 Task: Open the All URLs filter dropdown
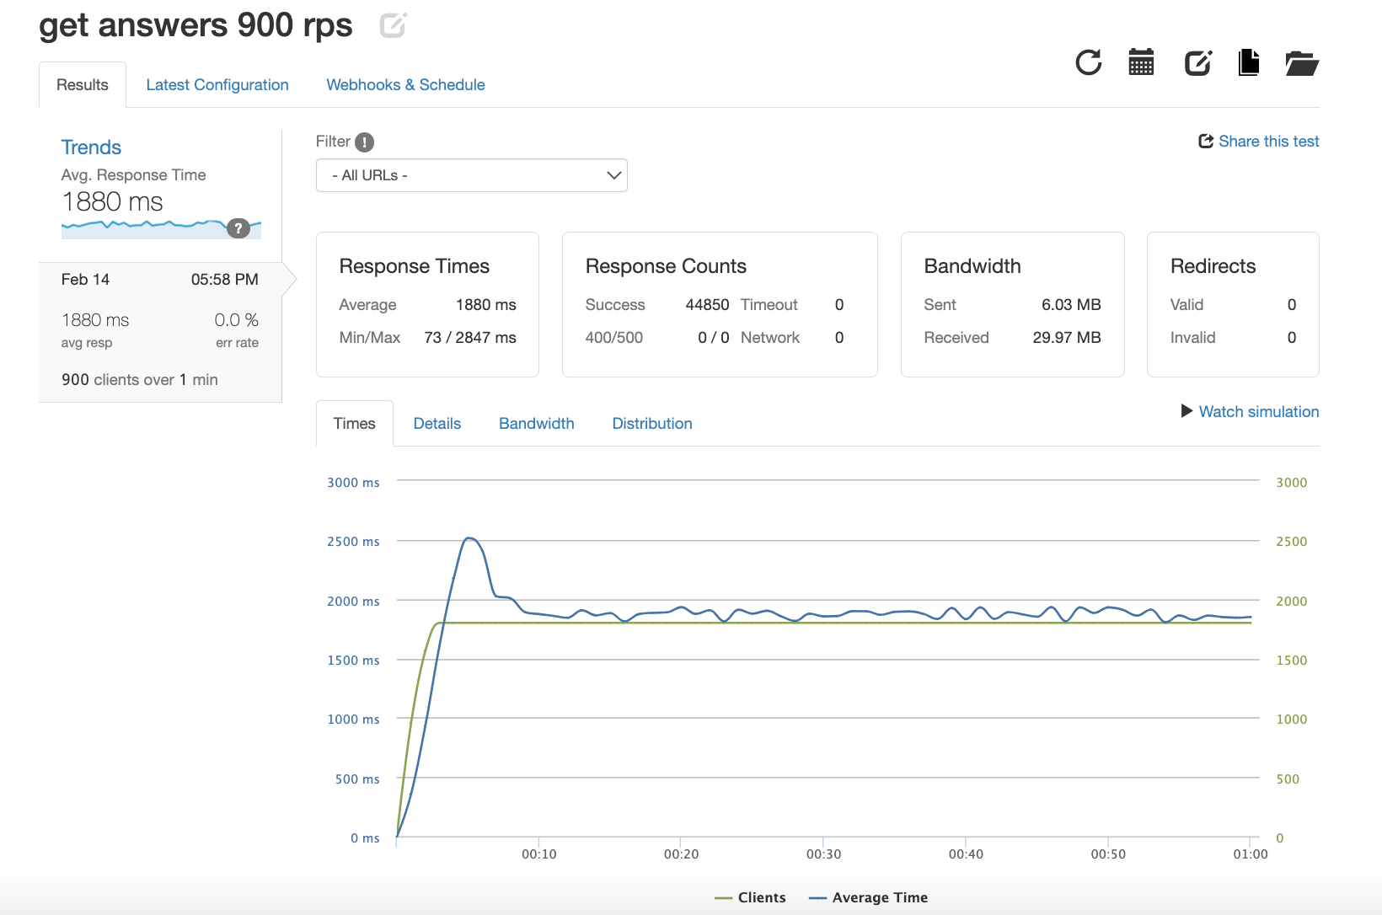[472, 175]
